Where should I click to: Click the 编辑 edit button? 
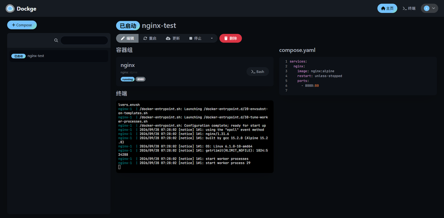pos(127,38)
